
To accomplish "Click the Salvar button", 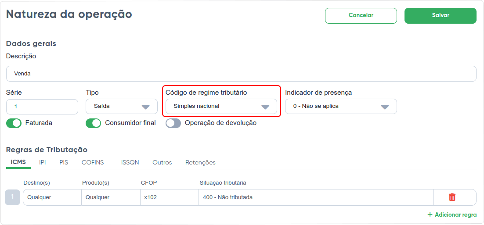I will click(x=441, y=15).
